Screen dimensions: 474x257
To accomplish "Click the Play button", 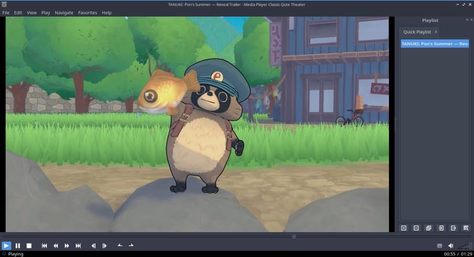I will (x=6, y=245).
